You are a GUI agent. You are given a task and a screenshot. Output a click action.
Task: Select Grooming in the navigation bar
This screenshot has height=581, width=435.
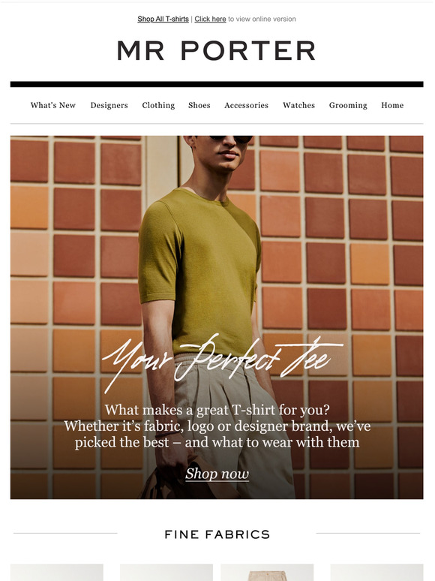point(348,105)
